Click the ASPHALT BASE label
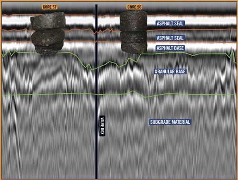This screenshot has height=180, width=238. pos(170,48)
